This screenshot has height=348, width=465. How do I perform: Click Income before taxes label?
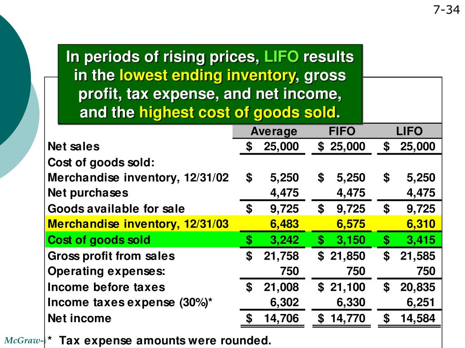point(106,287)
